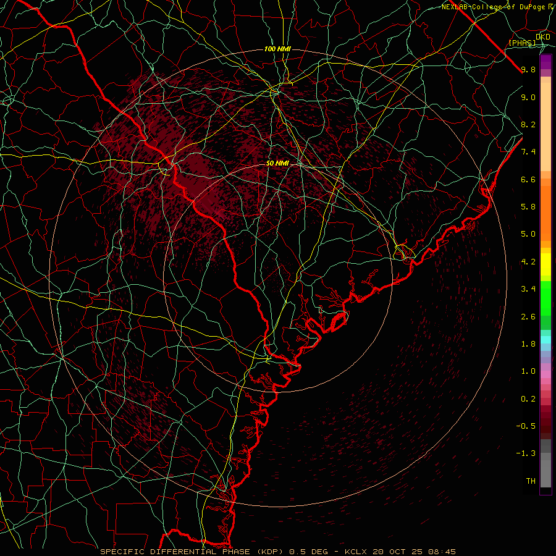Screen dimensions: 556x556
Task: Click the [PHAS] product label
Action: tap(522, 43)
